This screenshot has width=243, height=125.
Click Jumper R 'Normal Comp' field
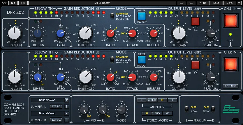point(47,113)
